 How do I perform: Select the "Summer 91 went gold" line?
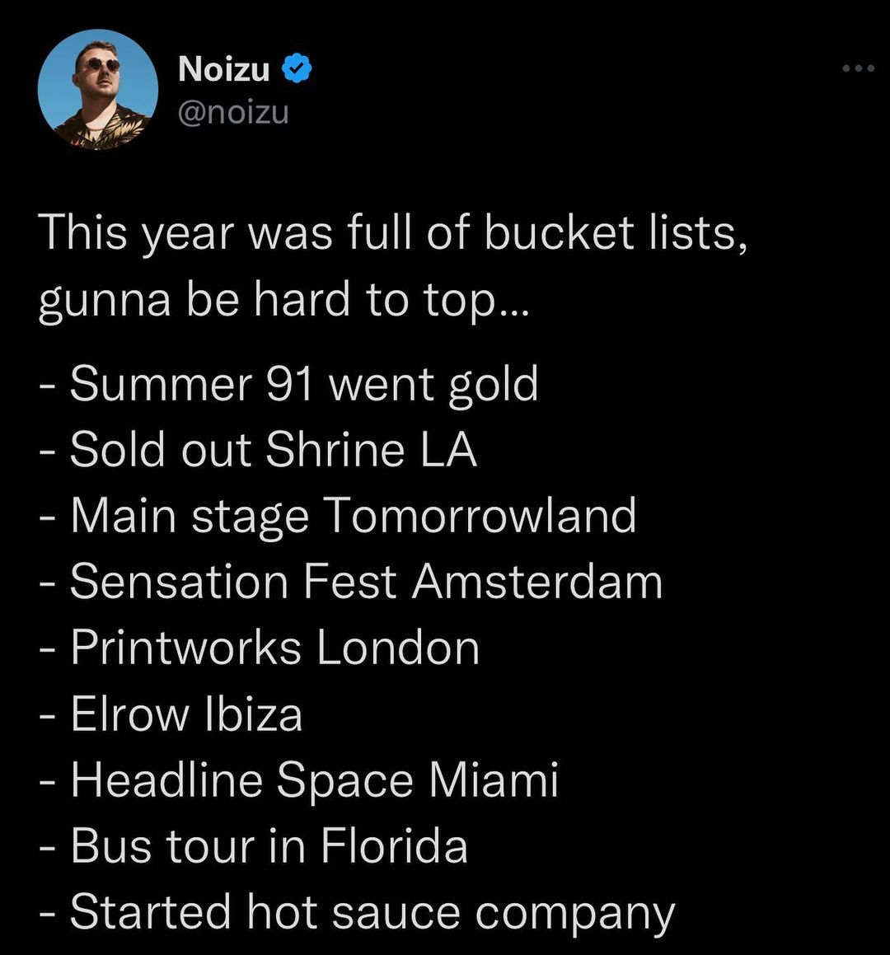[288, 385]
